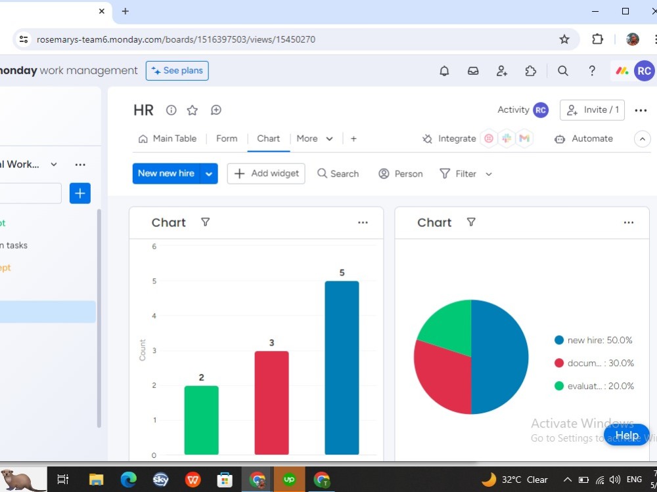Open the bar chart widget three-dot menu

pos(363,222)
